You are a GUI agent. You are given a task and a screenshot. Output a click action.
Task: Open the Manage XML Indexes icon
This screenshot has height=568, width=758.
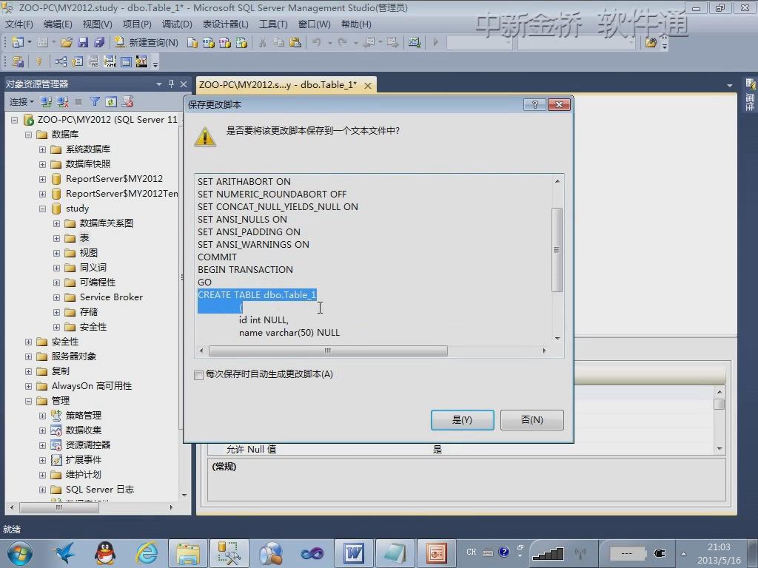pyautogui.click(x=110, y=61)
